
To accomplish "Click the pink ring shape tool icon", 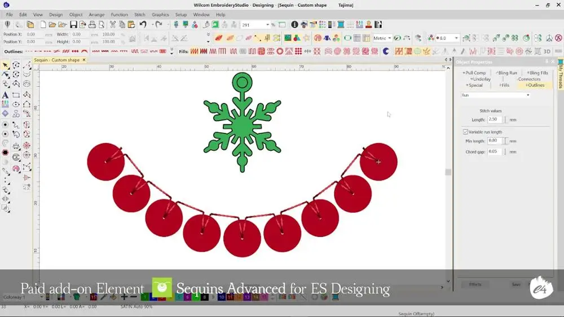I will pyautogui.click(x=16, y=168).
